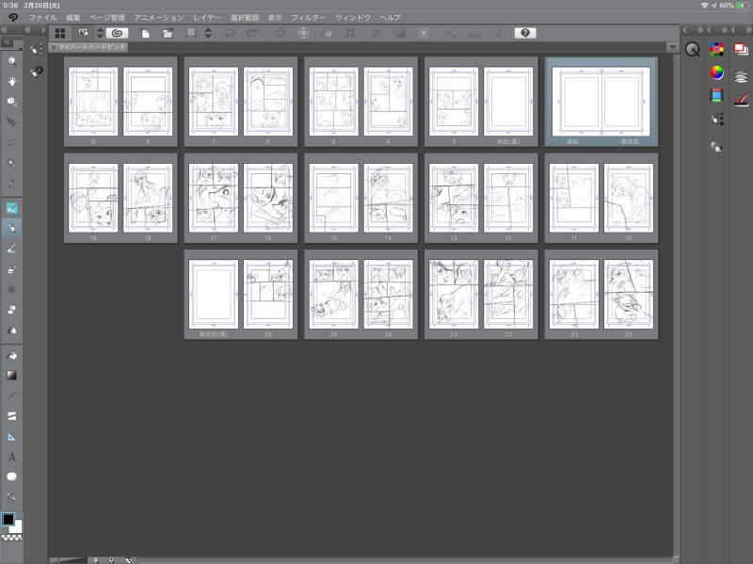Toggle the Clip Studio spiral button
The image size is (753, 564).
[117, 33]
